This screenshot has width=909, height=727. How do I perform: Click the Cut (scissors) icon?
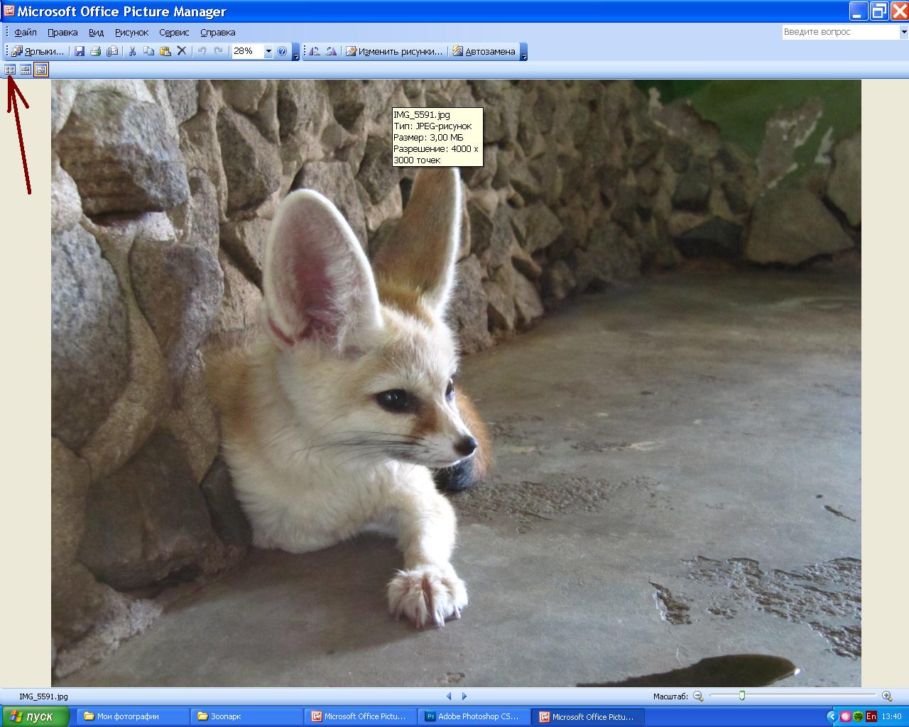click(x=132, y=51)
